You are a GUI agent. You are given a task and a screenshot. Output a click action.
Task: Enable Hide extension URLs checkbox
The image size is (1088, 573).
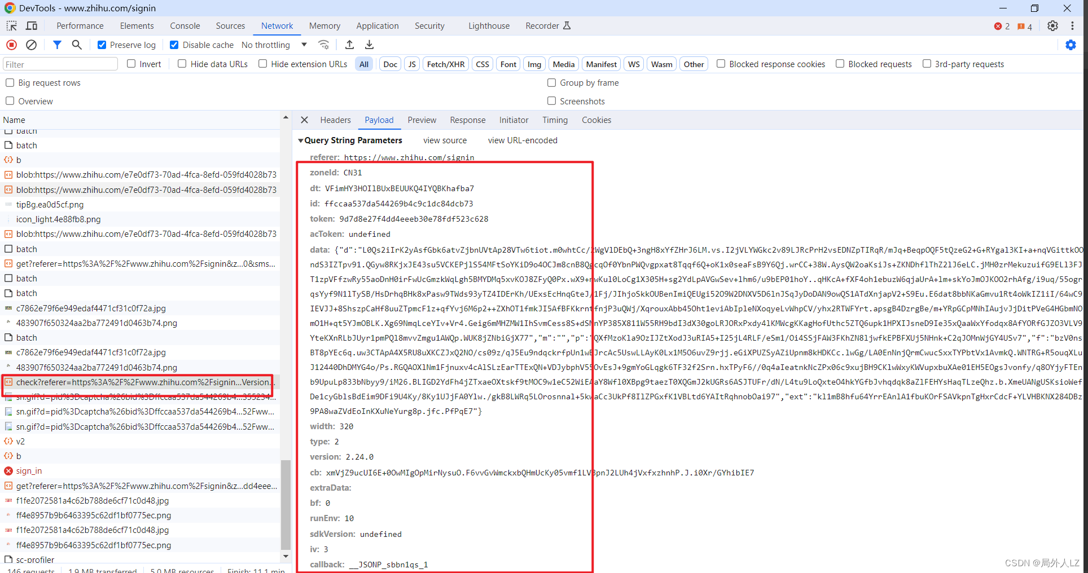262,64
